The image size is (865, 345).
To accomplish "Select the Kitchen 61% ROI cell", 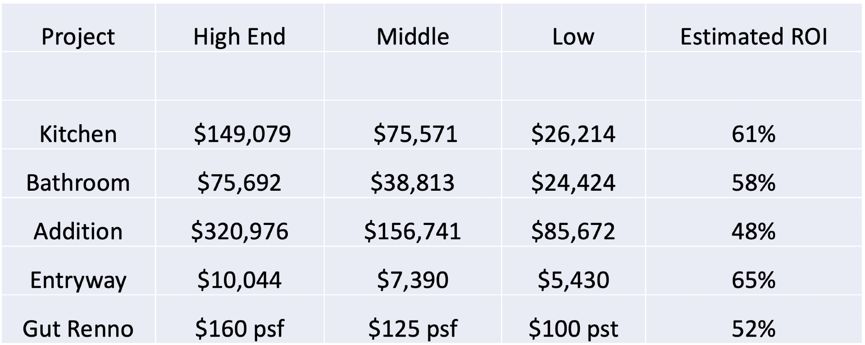I will click(753, 134).
